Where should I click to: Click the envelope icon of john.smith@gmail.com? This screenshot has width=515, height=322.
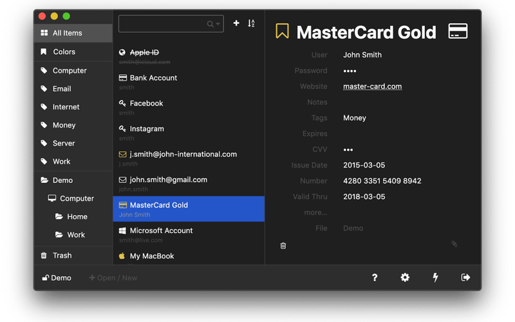122,180
